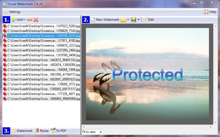Click red splat icon beside 77335_4871.jpg
The width and height of the screenshot is (220, 137).
coord(5,94)
